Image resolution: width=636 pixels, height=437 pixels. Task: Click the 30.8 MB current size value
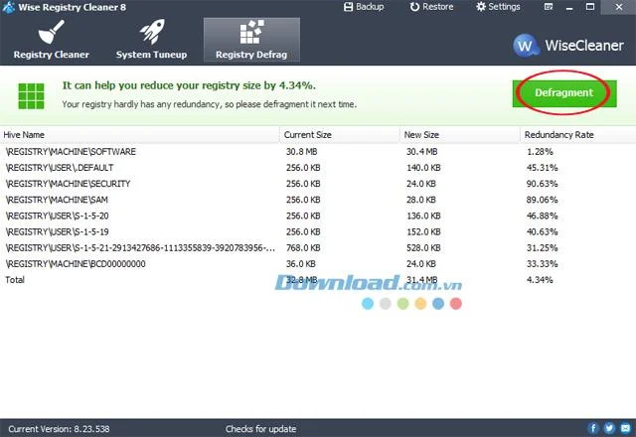301,152
